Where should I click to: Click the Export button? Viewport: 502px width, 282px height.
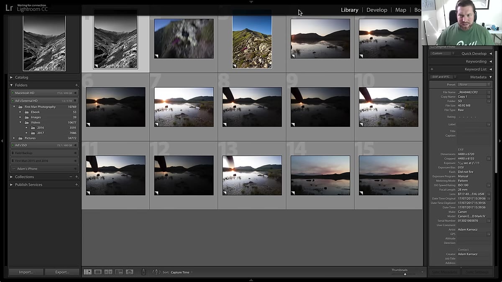pyautogui.click(x=62, y=272)
